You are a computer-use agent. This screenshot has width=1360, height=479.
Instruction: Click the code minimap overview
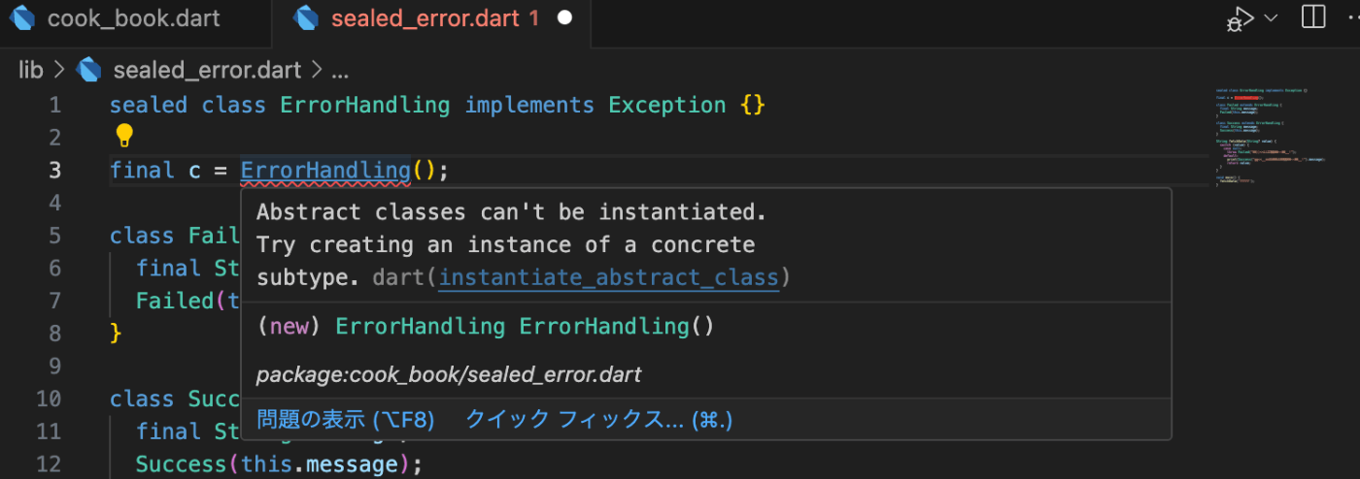pos(1273,137)
